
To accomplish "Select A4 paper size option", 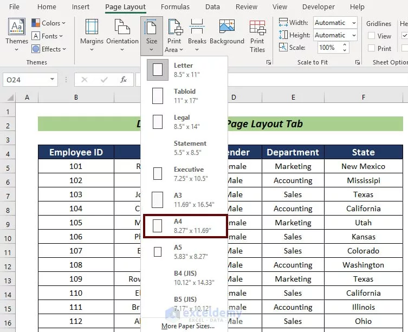I will pos(184,226).
